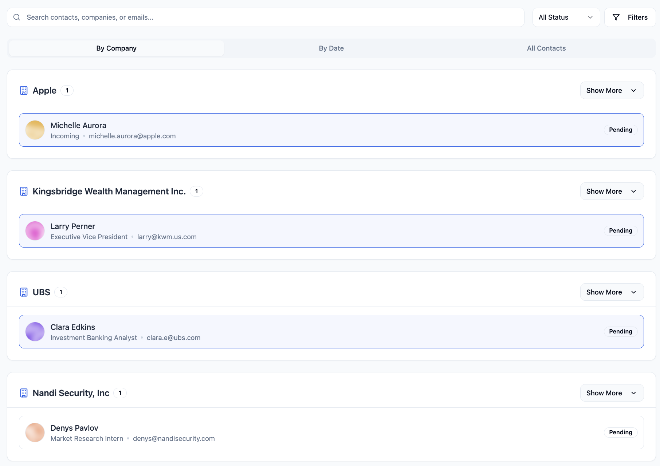Click the UBS company building icon
Viewport: 660px width, 466px height.
24,292
